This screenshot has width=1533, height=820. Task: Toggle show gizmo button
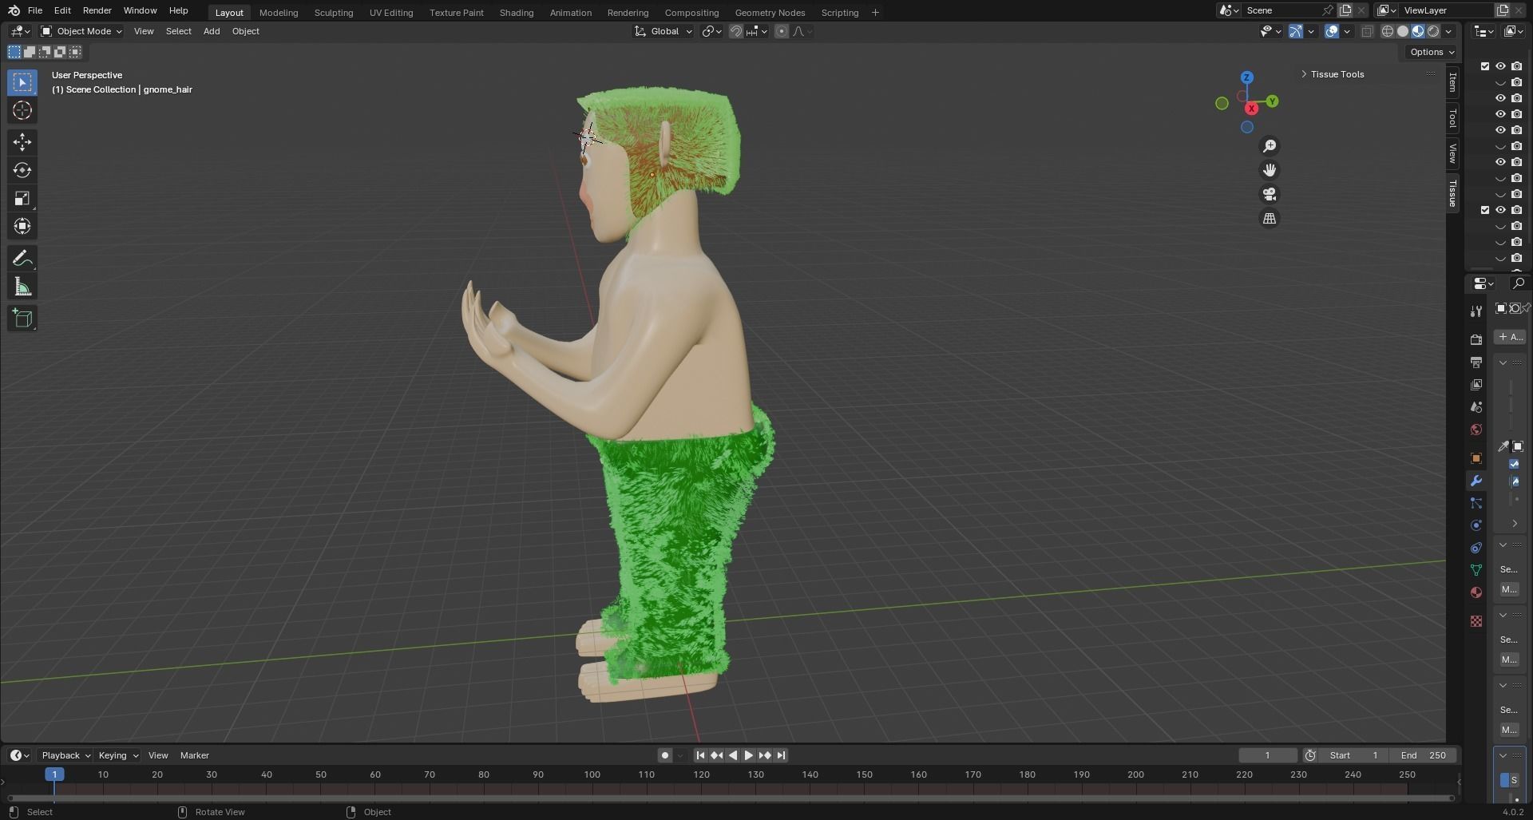pyautogui.click(x=1295, y=31)
